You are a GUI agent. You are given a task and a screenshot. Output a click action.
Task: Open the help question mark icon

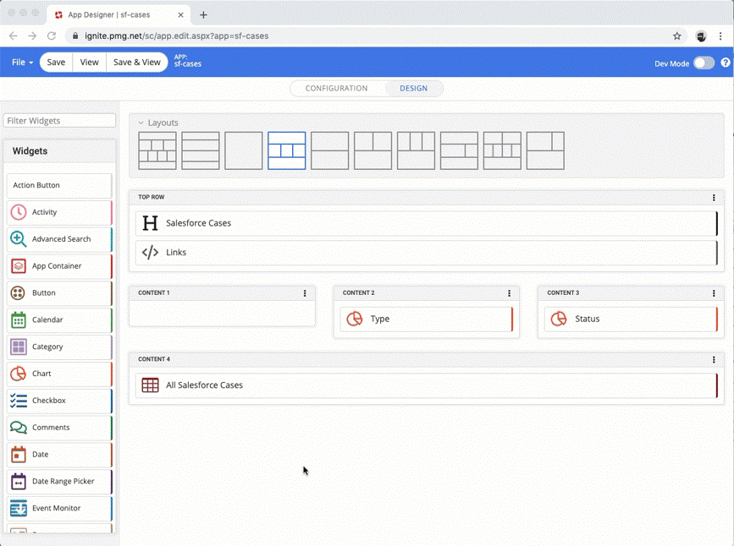coord(725,63)
